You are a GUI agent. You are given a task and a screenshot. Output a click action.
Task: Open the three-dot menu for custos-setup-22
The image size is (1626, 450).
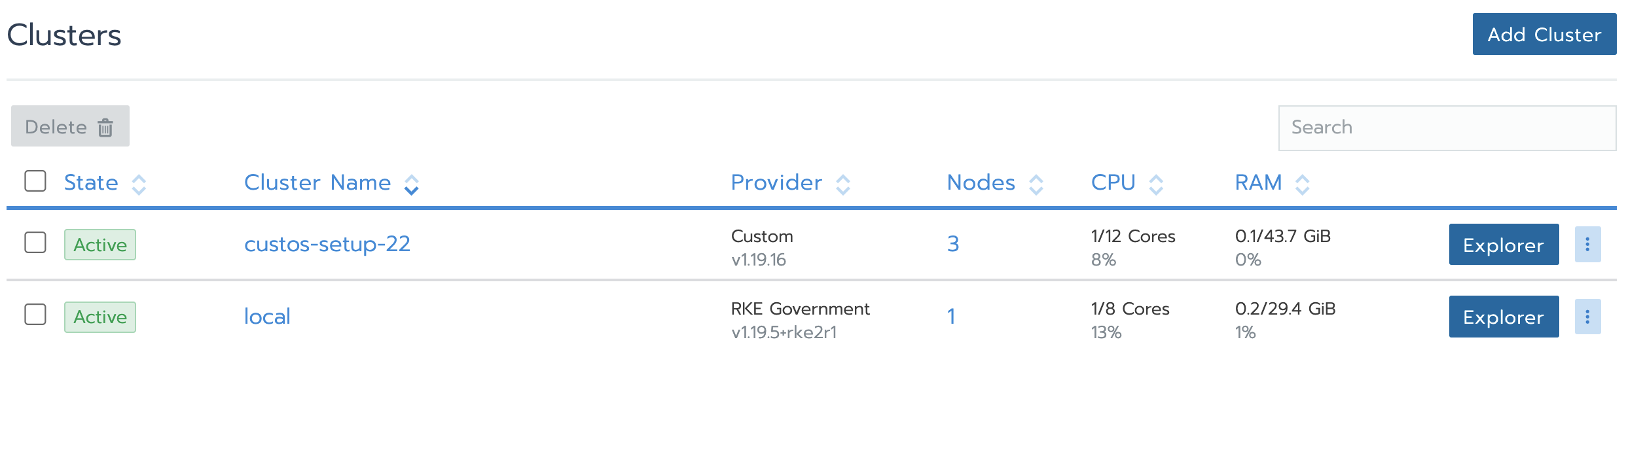click(x=1587, y=245)
